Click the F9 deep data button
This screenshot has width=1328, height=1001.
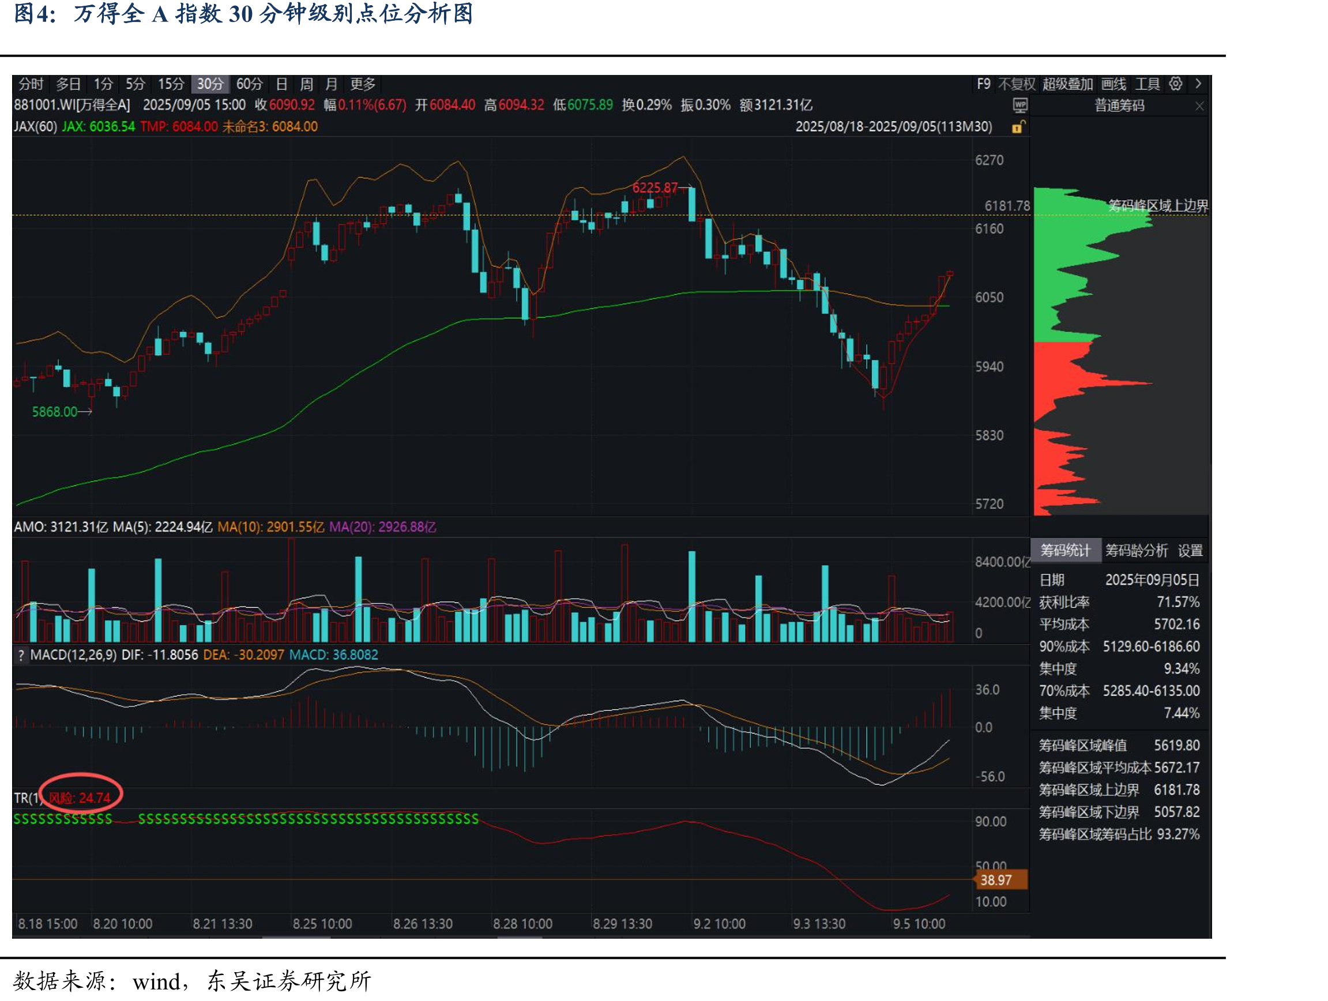[x=983, y=84]
